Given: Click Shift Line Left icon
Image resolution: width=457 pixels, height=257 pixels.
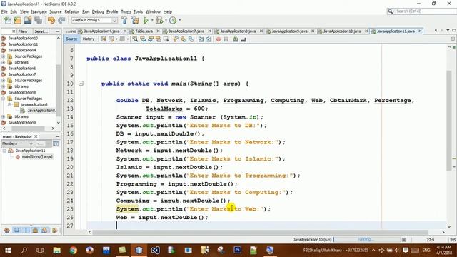Looking at the screenshot, I should pos(201,39).
